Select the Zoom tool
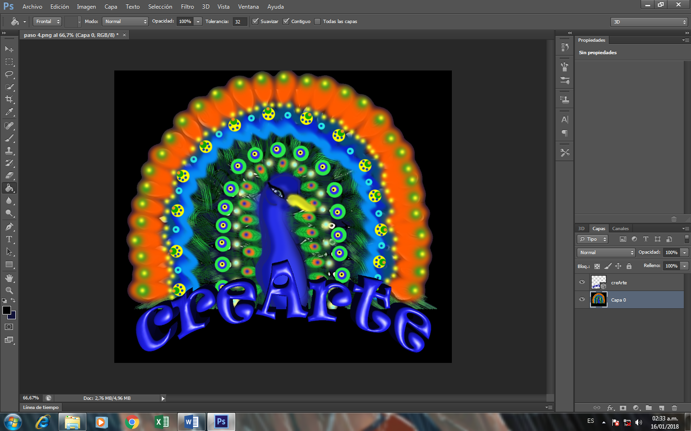 (9, 290)
